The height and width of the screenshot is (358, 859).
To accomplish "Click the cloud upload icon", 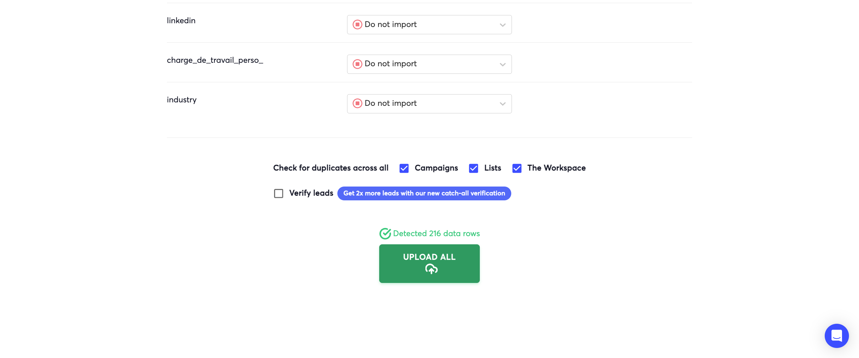I will click(431, 269).
